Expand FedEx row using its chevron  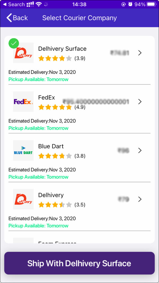140,102
